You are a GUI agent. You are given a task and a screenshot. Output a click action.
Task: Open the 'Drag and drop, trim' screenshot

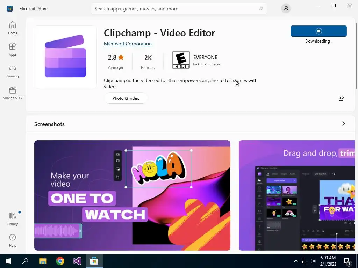(x=297, y=195)
